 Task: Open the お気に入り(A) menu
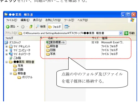53,20
